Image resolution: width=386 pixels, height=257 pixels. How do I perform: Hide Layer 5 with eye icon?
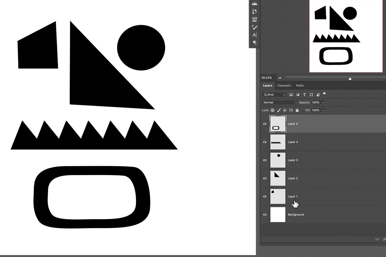[x=265, y=124]
